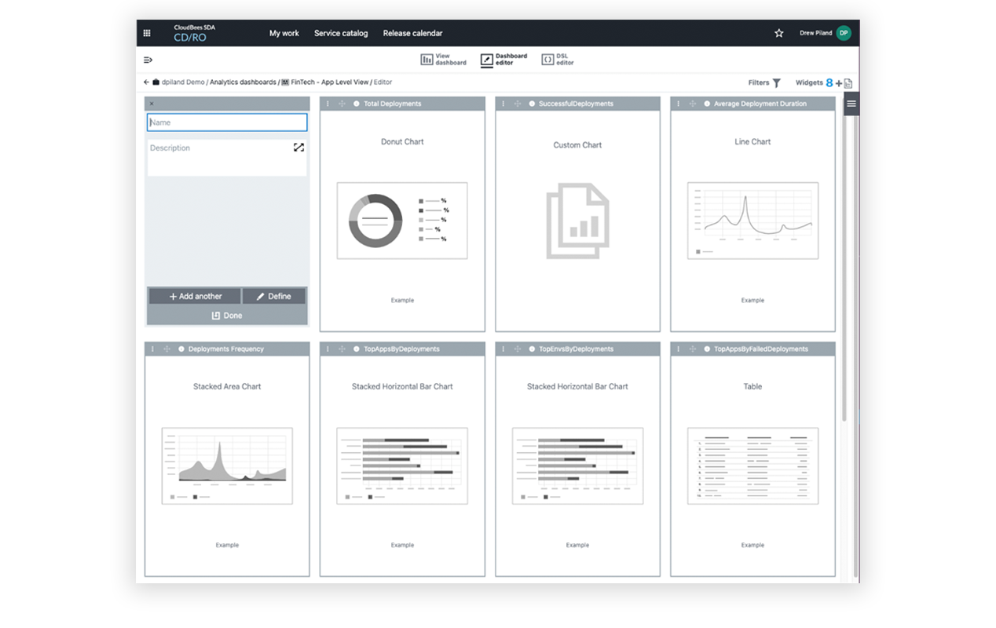Viewport: 996px width, 628px height.
Task: Click the Define button
Action: point(274,296)
